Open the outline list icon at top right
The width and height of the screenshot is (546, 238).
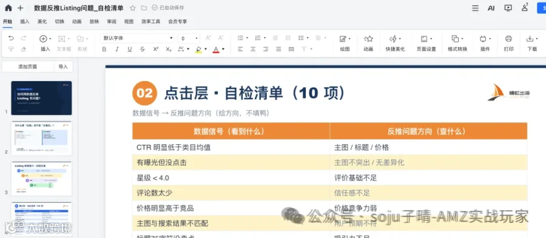click(x=475, y=8)
